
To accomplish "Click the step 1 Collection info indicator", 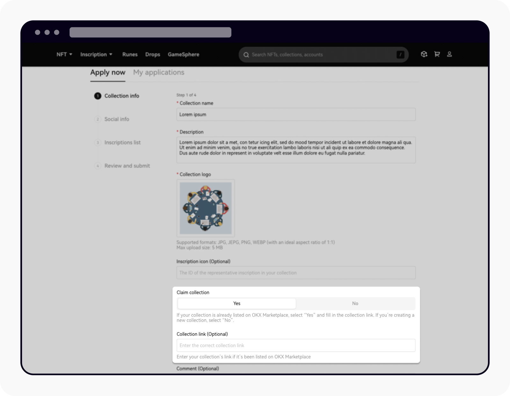I will tap(98, 95).
